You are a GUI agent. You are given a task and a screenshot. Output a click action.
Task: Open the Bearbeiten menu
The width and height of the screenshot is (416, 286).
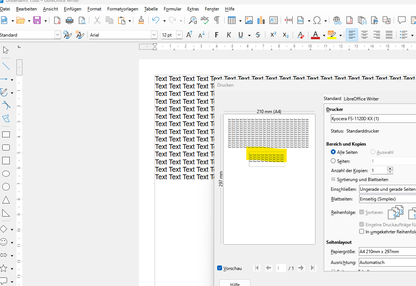pyautogui.click(x=27, y=9)
